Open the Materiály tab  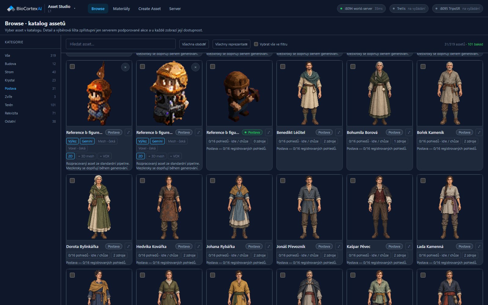coord(121,9)
